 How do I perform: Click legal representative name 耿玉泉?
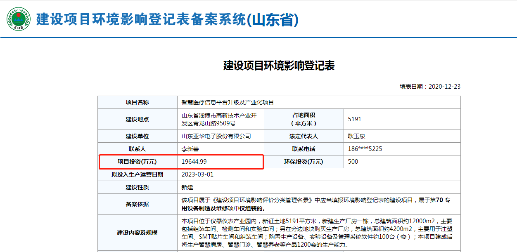(357, 136)
